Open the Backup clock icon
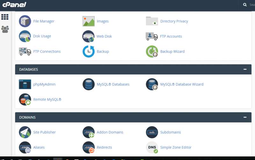 (x=88, y=52)
